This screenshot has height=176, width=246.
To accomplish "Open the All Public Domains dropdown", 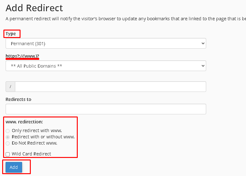I will coord(106,66).
